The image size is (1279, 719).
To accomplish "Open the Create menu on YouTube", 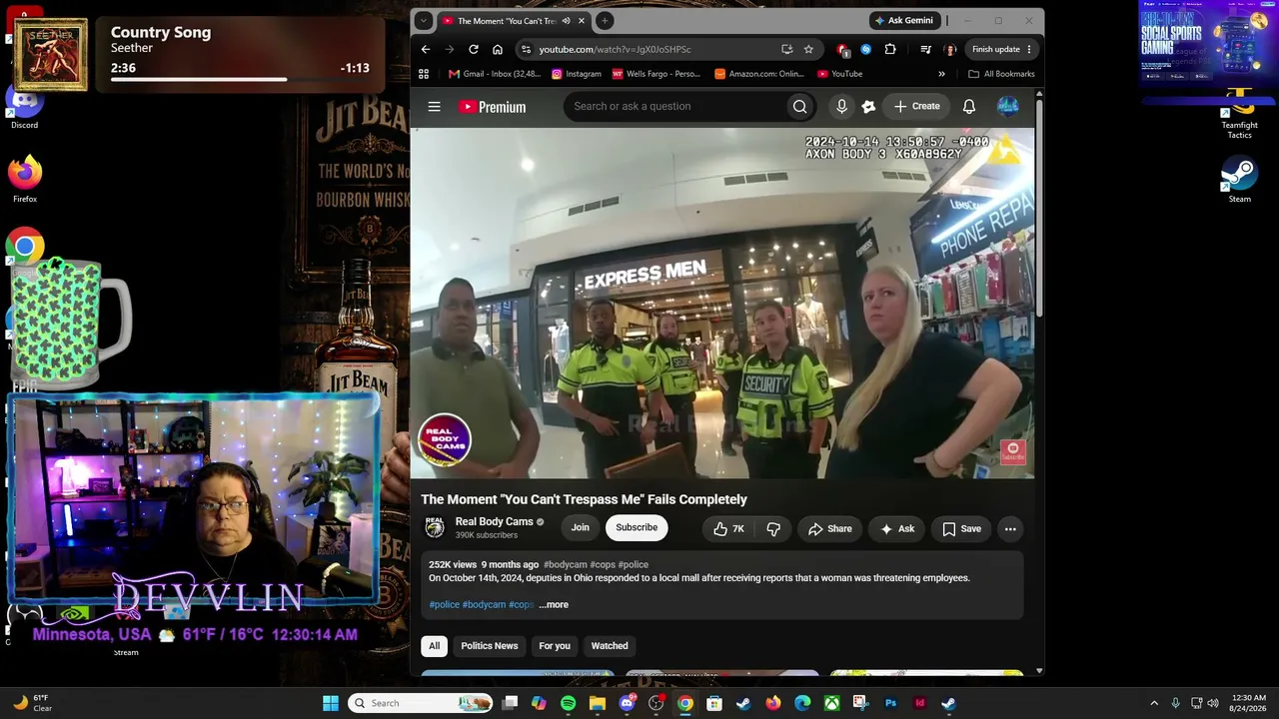I will click(x=916, y=106).
